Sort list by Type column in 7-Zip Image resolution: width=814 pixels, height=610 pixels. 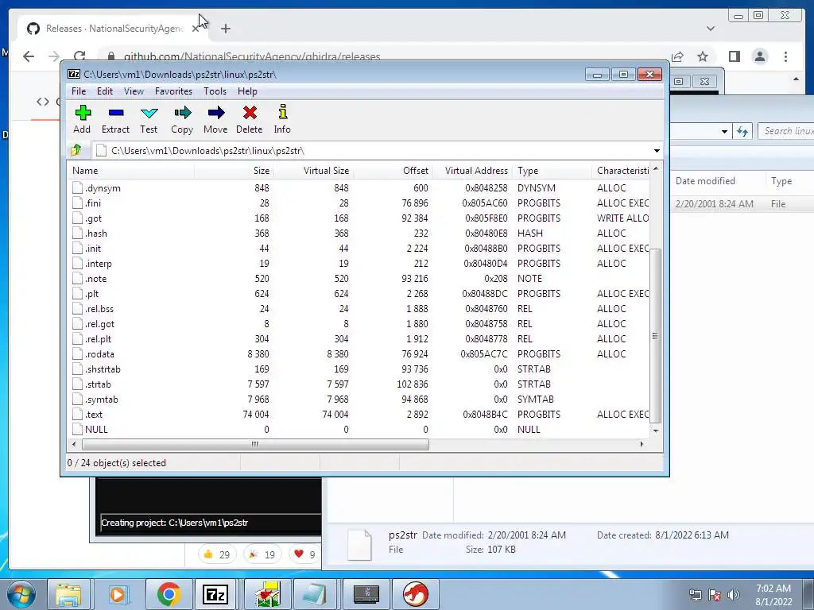tap(552, 171)
